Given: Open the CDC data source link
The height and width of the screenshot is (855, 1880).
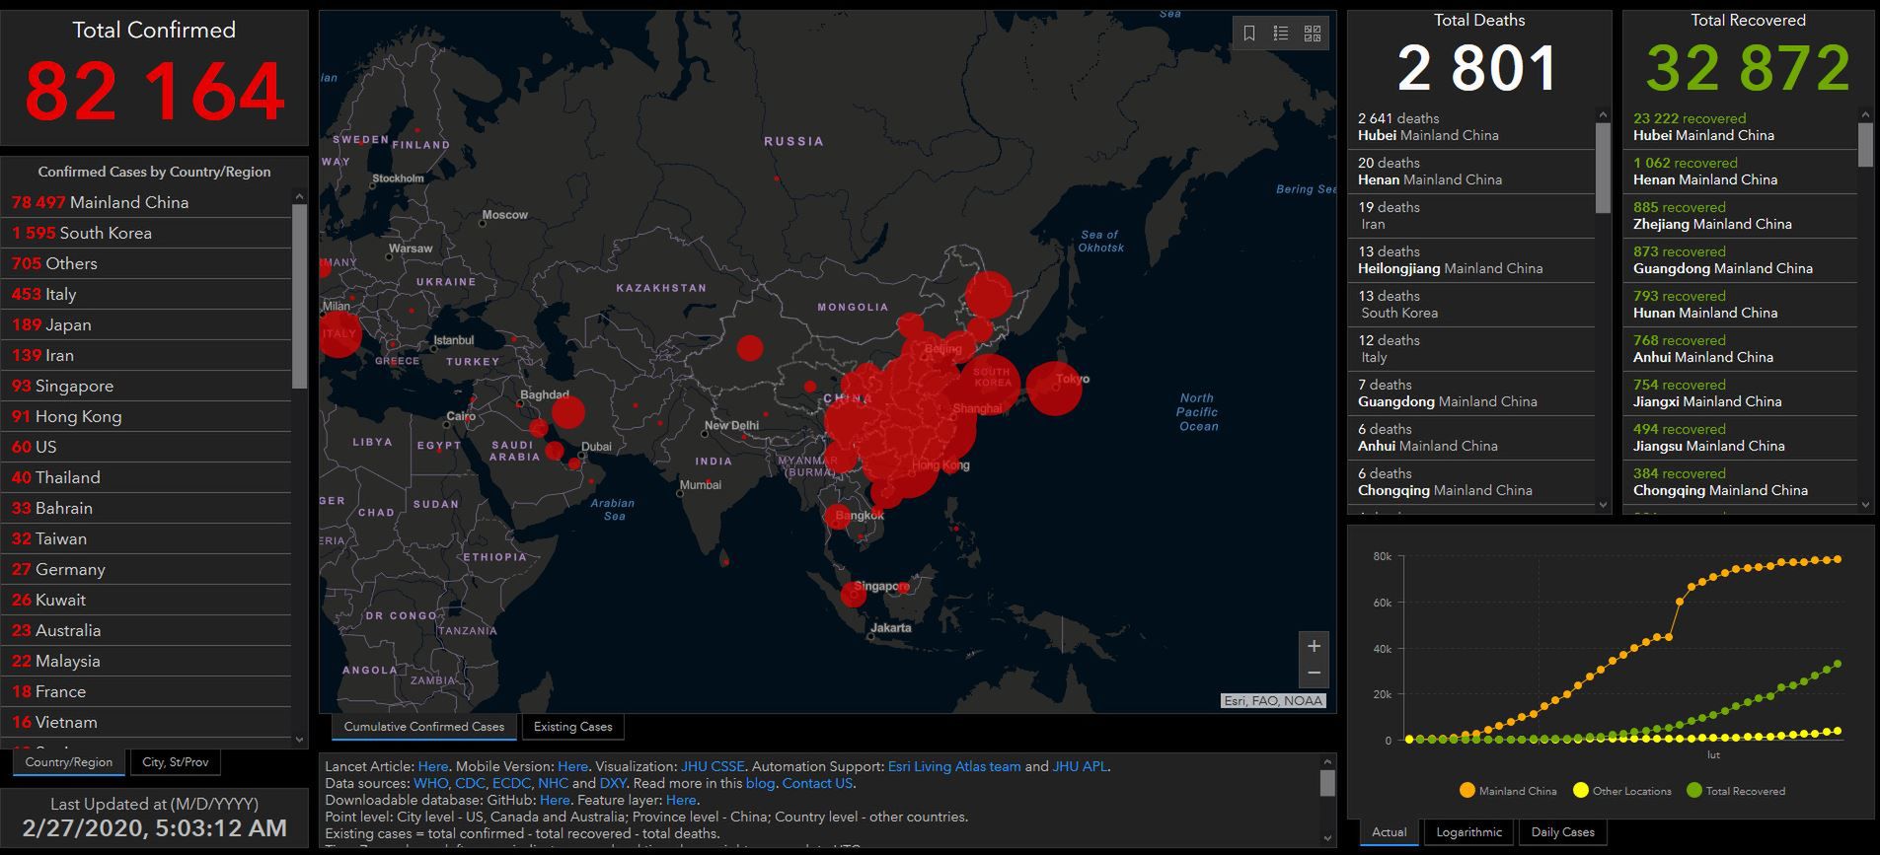Looking at the screenshot, I should [470, 783].
